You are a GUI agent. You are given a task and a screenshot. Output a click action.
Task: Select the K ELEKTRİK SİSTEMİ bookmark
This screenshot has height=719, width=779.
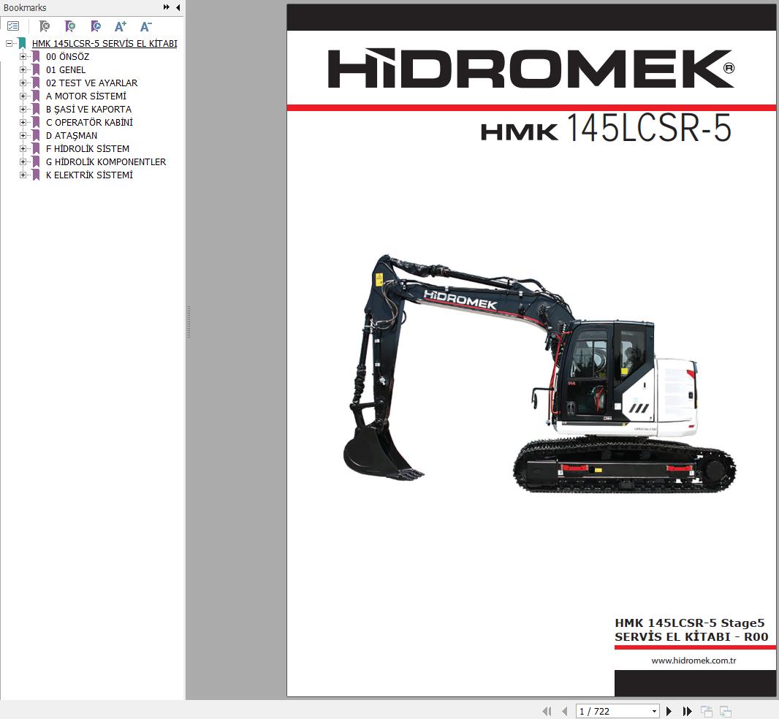click(89, 175)
